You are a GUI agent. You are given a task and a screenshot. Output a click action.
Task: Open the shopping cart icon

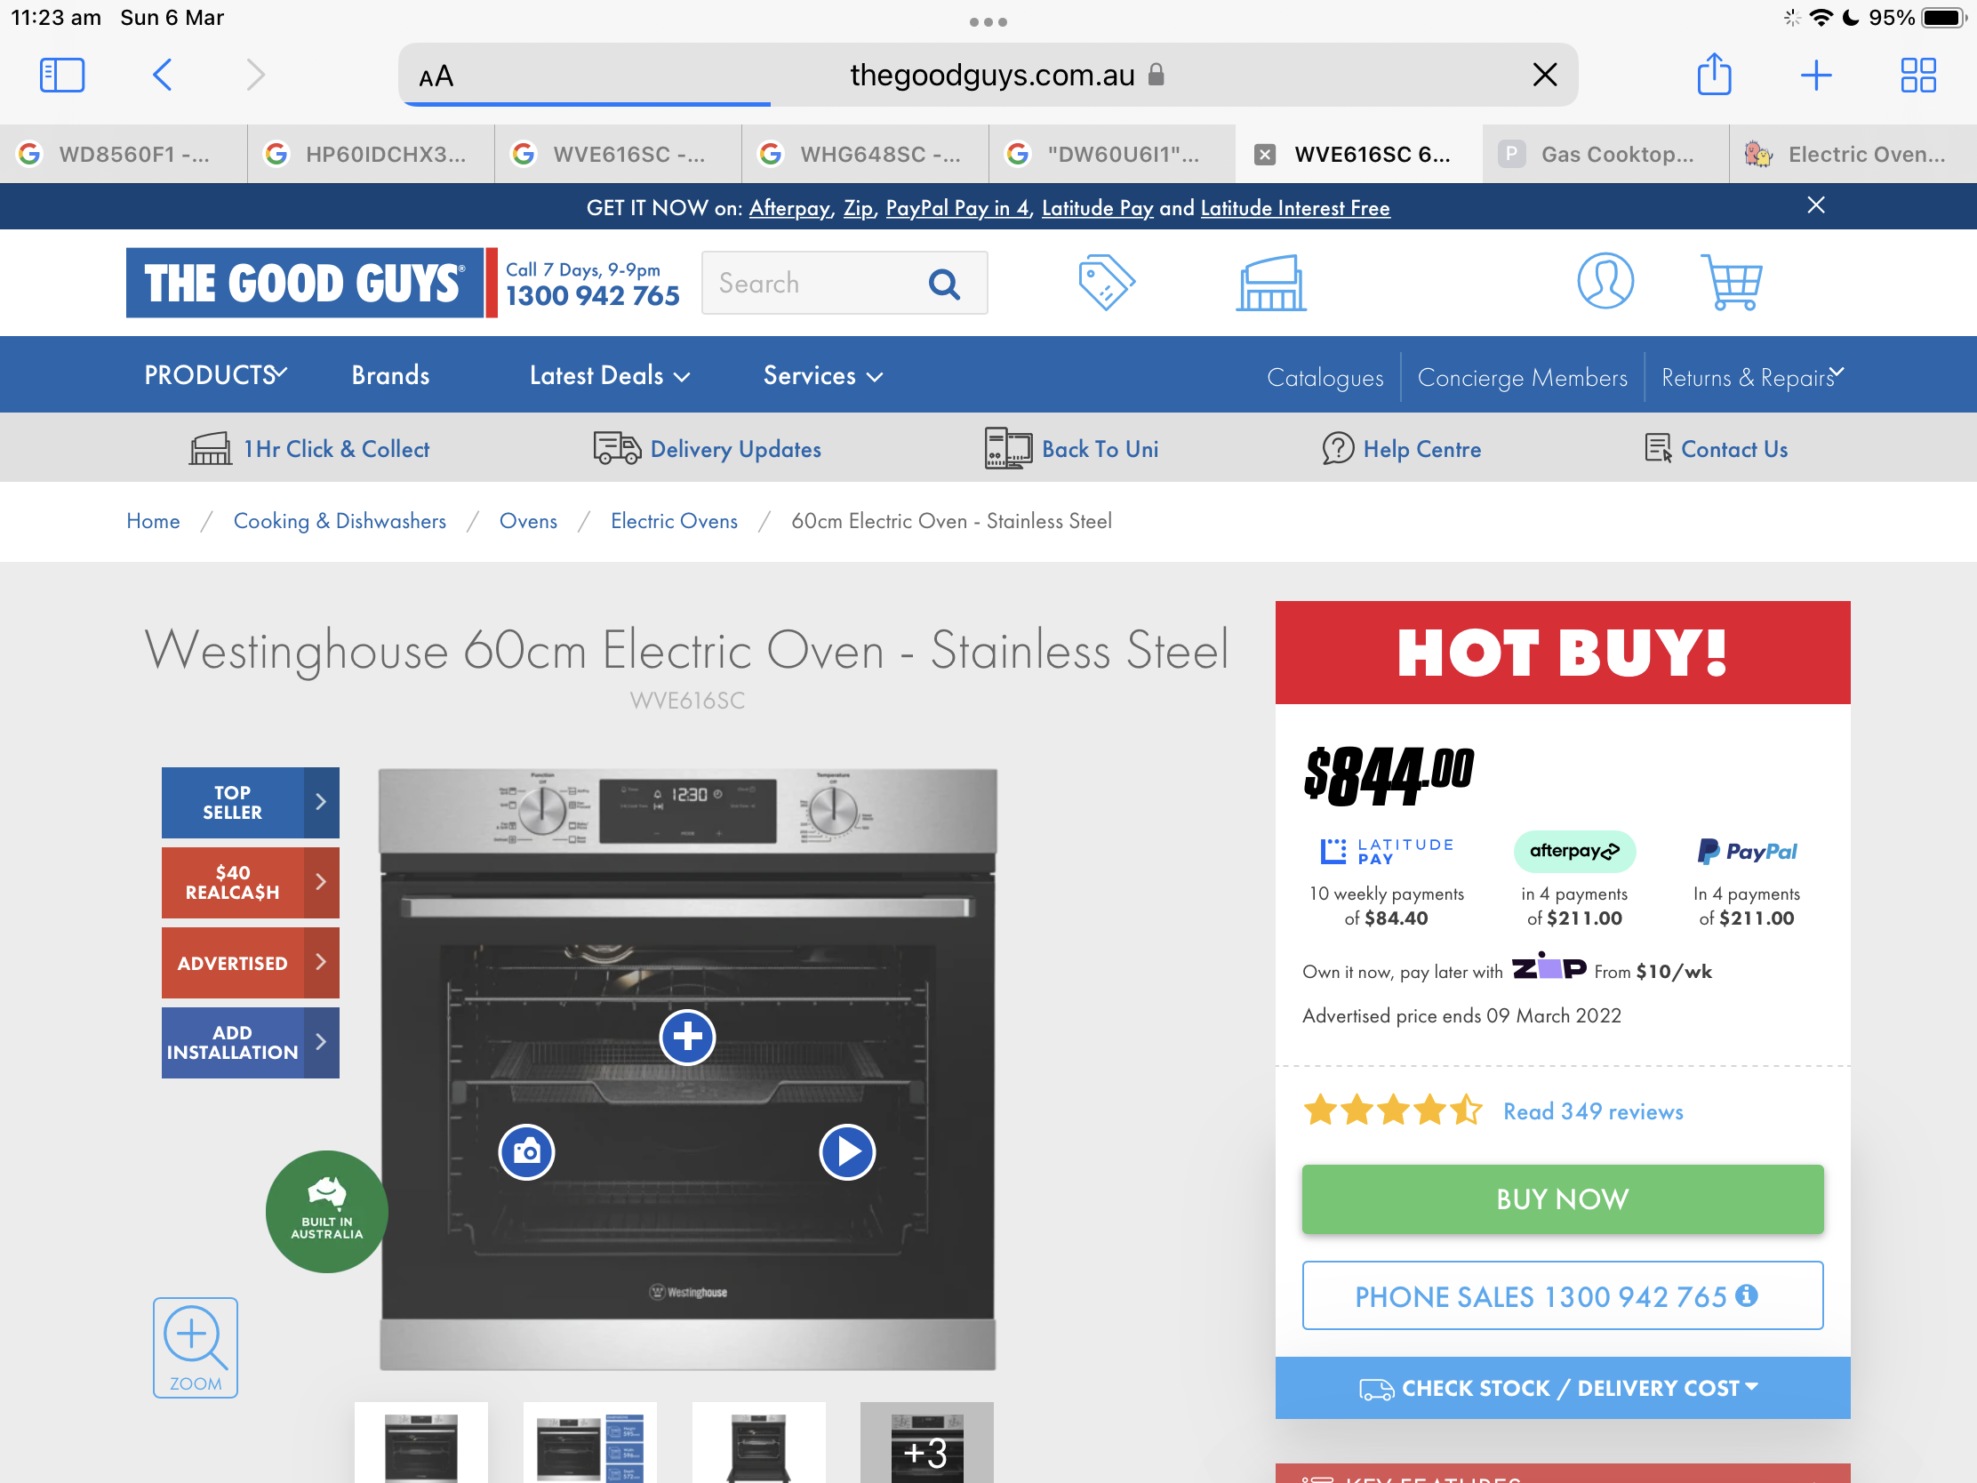tap(1731, 283)
